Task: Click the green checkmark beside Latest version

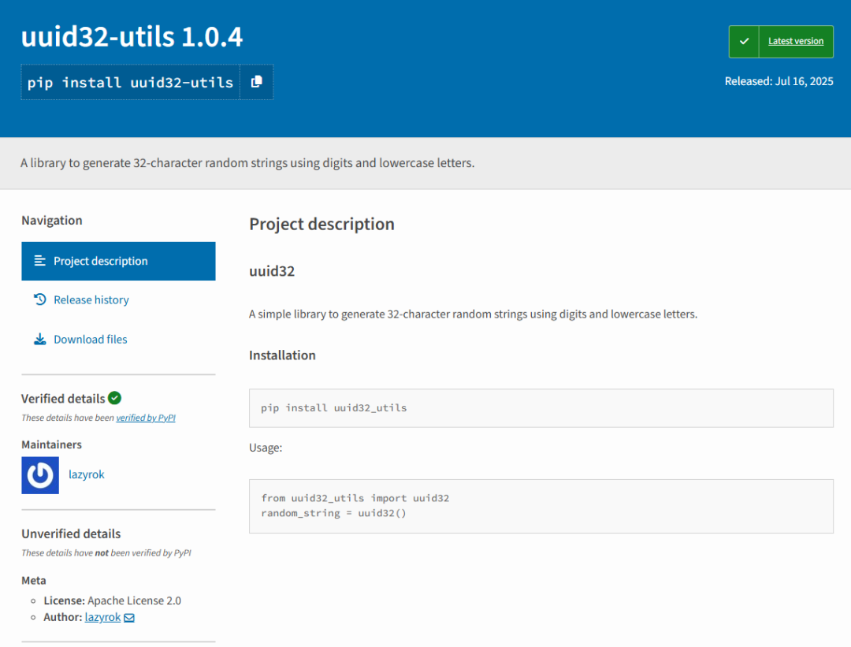Action: tap(744, 41)
